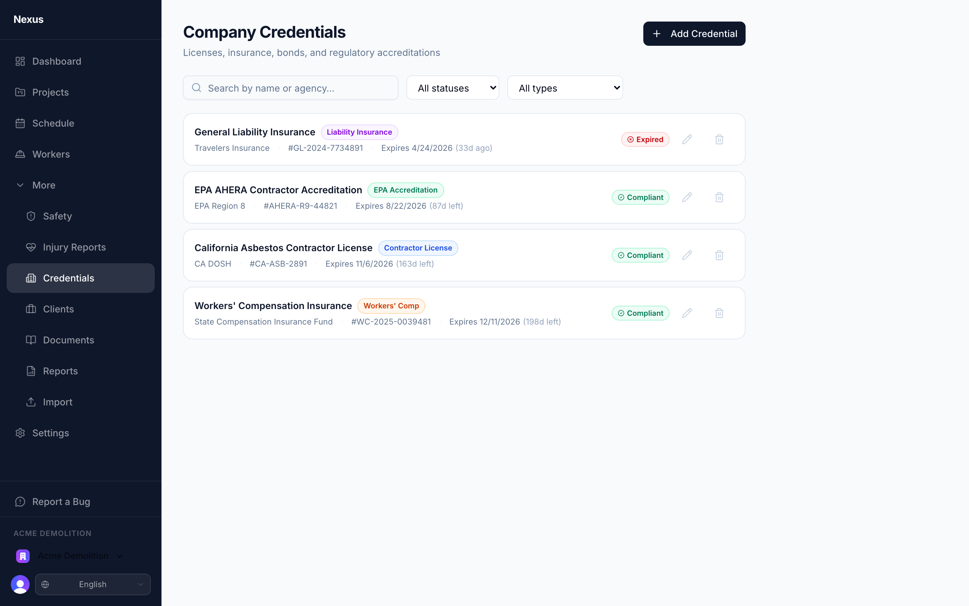Click the EPA Accreditation type tag
This screenshot has height=606, width=969.
pyautogui.click(x=405, y=190)
